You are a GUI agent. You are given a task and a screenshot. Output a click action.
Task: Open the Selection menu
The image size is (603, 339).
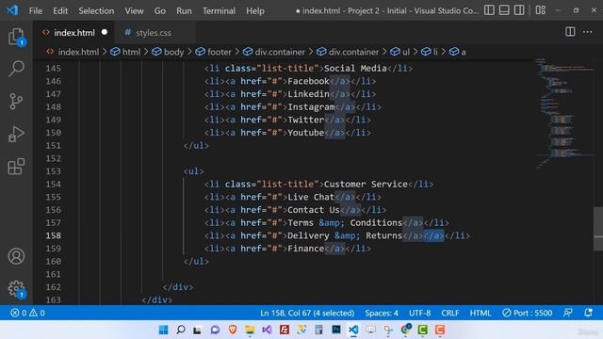[x=96, y=10]
